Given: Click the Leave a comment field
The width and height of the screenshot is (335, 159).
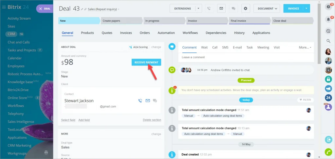Looking at the screenshot, I should tap(246, 57).
